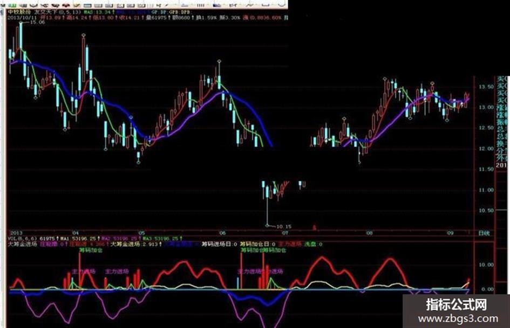The image size is (510, 328).
Task: Click the 09 month marker on the time axis
Action: tap(450, 233)
